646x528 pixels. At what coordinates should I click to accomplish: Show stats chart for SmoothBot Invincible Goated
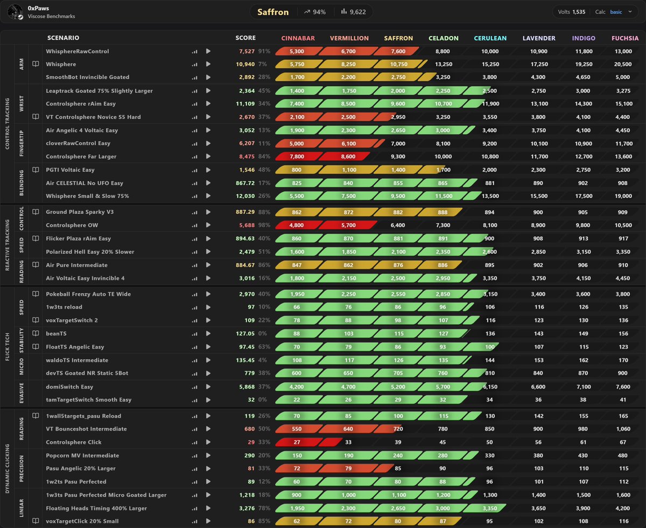pos(194,78)
